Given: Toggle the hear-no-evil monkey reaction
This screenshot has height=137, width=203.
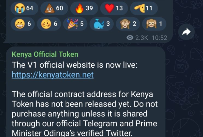Looking at the screenshot, I should pyautogui.click(x=154, y=24).
